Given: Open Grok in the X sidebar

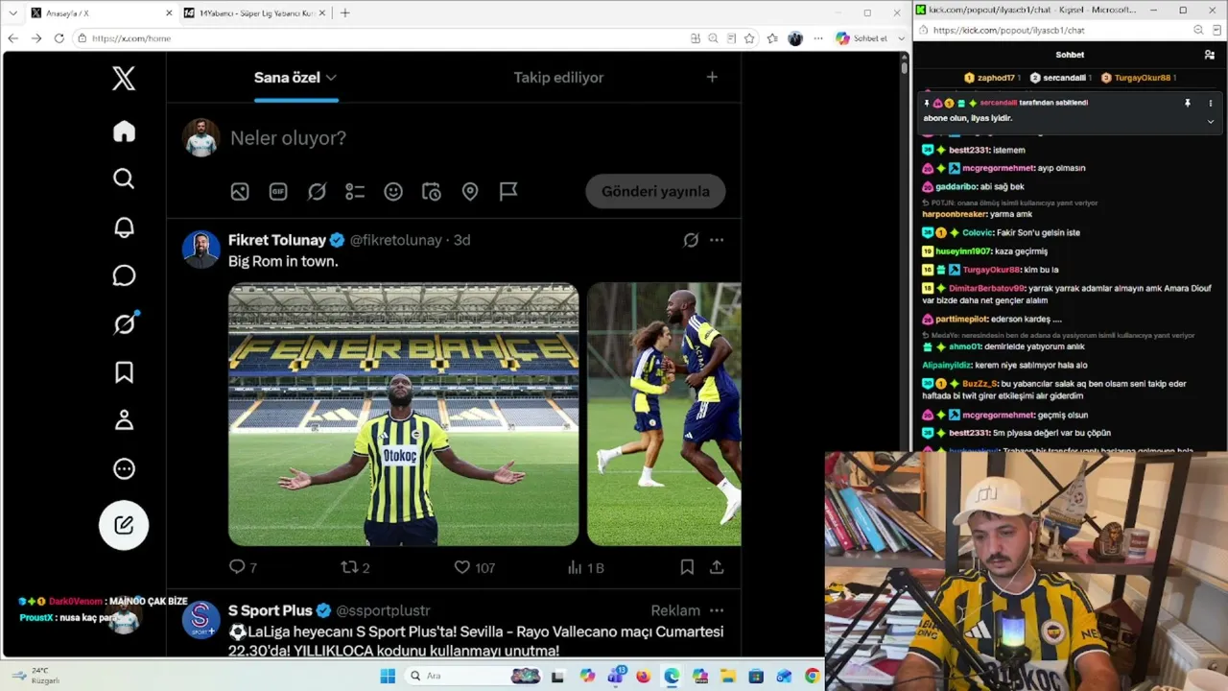Looking at the screenshot, I should click(124, 324).
